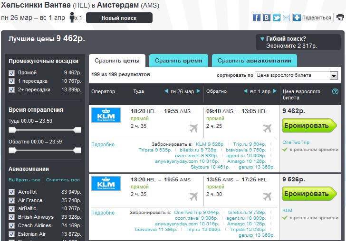
Task: Switch to the Сравнить время tab
Action: pos(178,61)
